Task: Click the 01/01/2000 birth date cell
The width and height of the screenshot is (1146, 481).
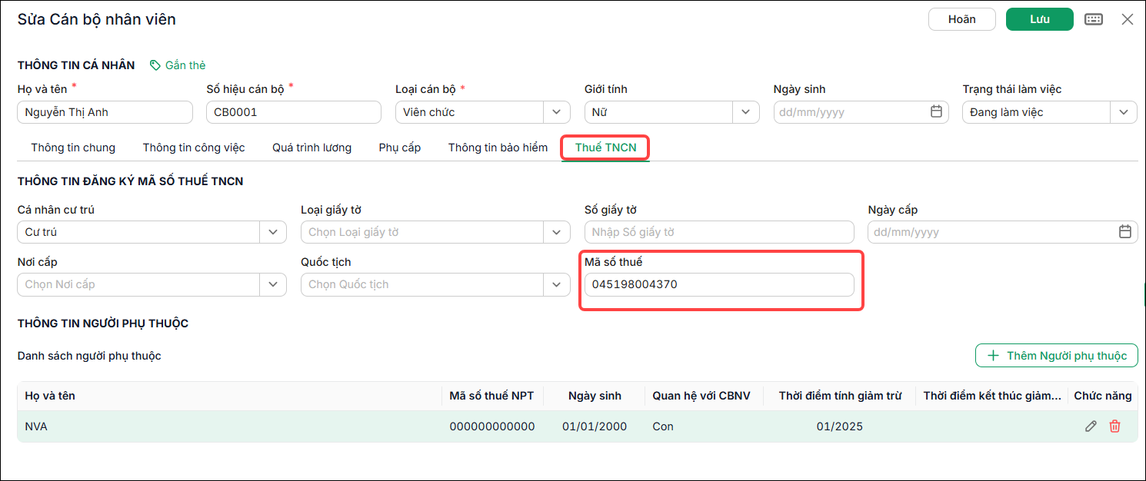Action: point(595,426)
